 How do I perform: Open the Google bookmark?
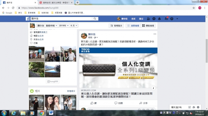(x=7, y=13)
